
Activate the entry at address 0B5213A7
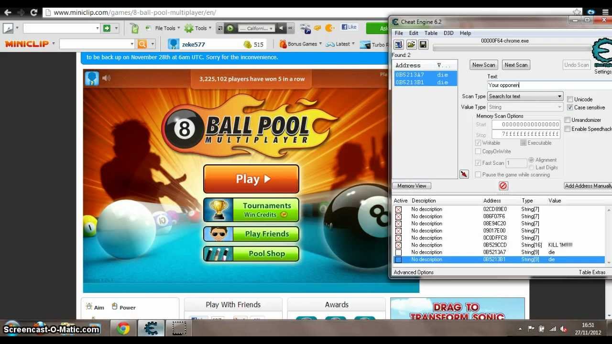click(398, 252)
